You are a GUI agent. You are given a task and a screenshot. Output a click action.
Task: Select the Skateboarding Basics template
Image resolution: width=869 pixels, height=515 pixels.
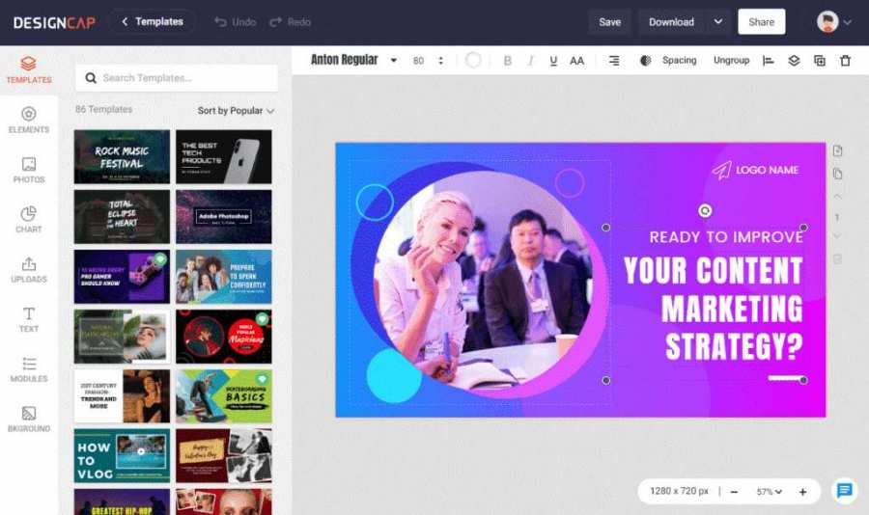pos(224,396)
